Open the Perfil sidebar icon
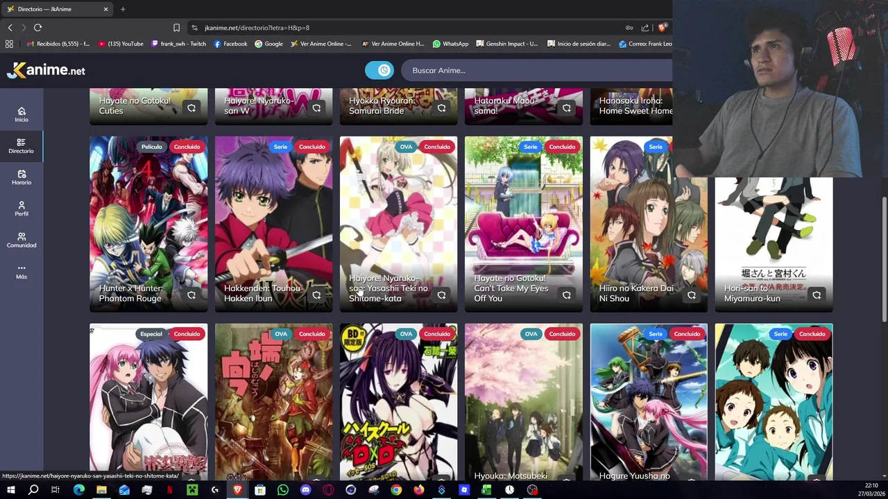The height and width of the screenshot is (499, 888). click(x=22, y=209)
